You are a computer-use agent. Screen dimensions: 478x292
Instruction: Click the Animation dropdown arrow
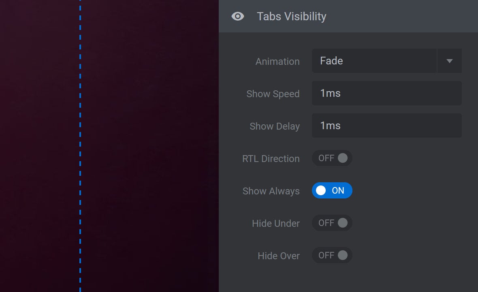click(x=449, y=61)
